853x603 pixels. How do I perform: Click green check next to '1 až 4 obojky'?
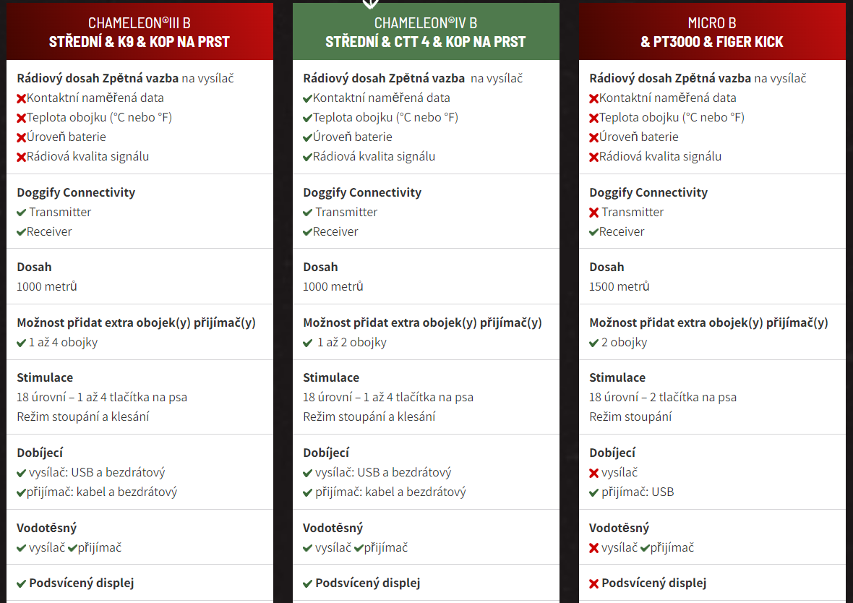click(21, 343)
